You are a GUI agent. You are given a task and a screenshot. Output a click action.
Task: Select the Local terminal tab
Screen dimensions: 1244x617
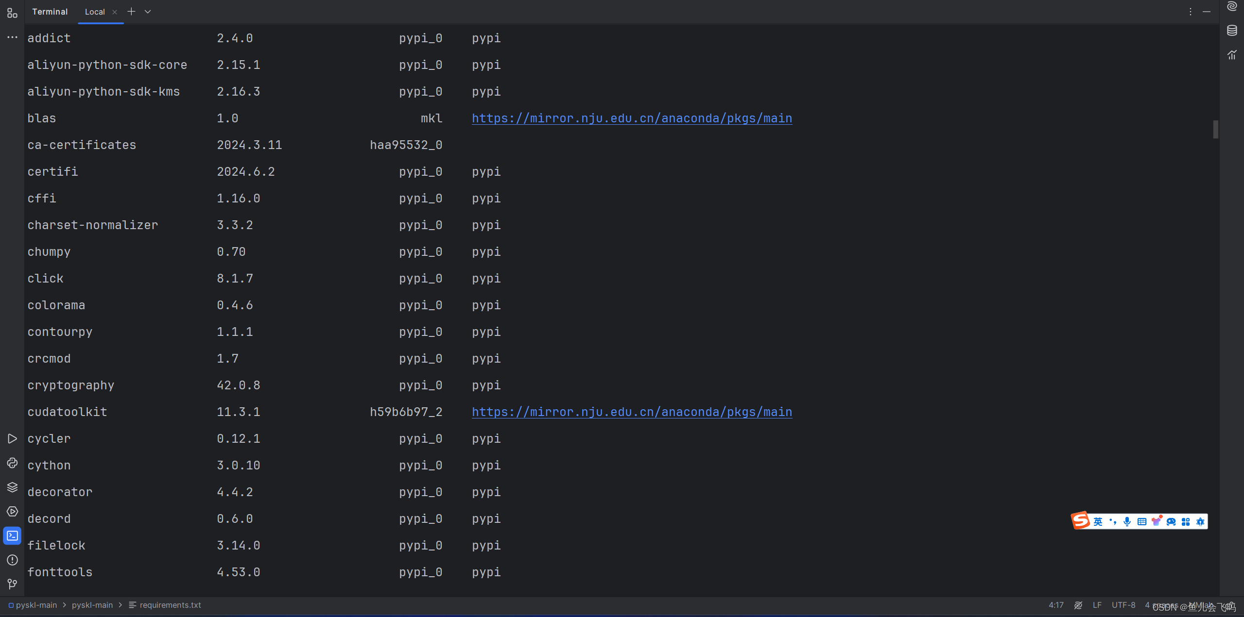[95, 11]
